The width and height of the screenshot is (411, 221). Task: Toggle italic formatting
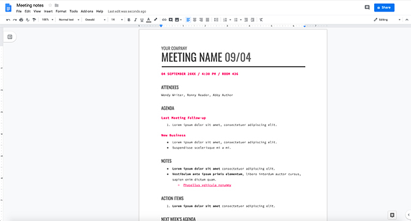click(x=135, y=20)
